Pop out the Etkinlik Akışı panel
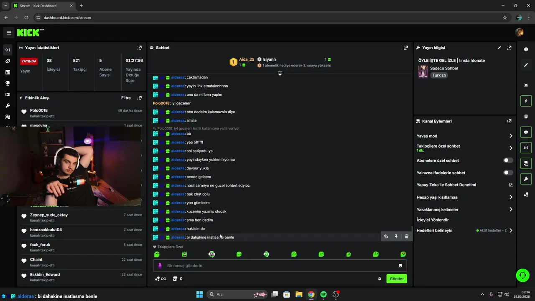This screenshot has height=301, width=535. click(x=140, y=98)
